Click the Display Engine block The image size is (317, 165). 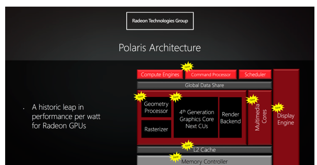[286, 117]
